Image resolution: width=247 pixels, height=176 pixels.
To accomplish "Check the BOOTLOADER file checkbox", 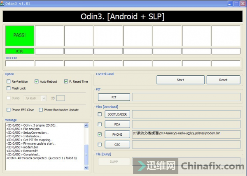I will (x=100, y=114).
